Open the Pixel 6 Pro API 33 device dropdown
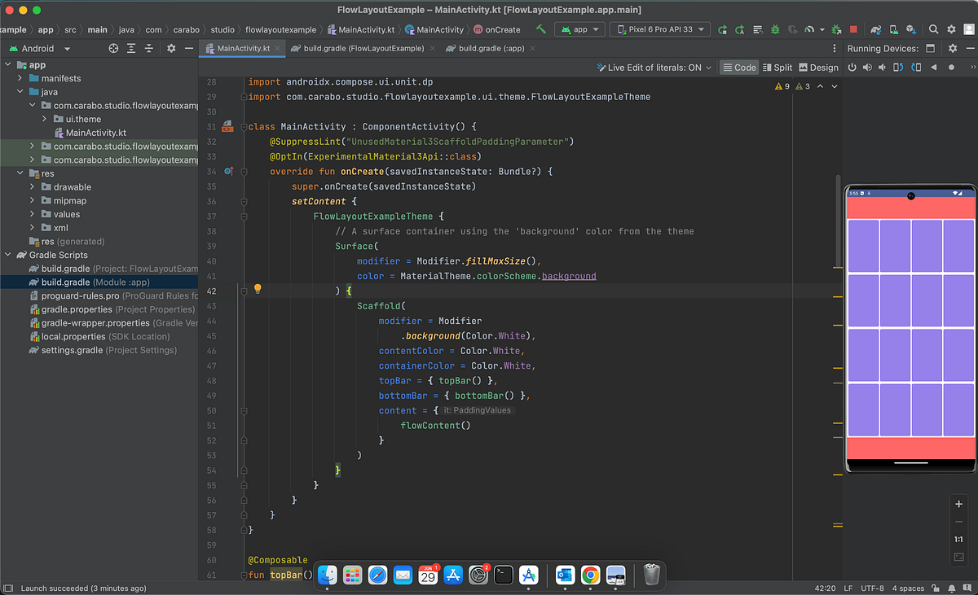This screenshot has width=978, height=595. click(660, 29)
